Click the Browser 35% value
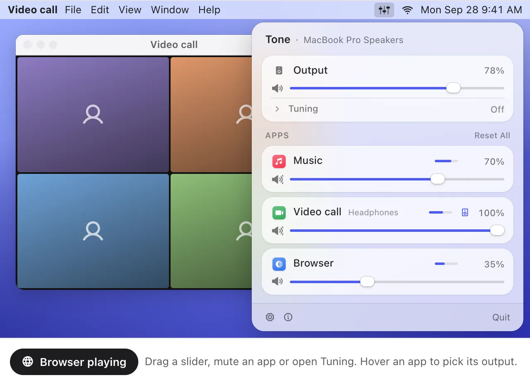The height and width of the screenshot is (385, 530). pos(494,265)
